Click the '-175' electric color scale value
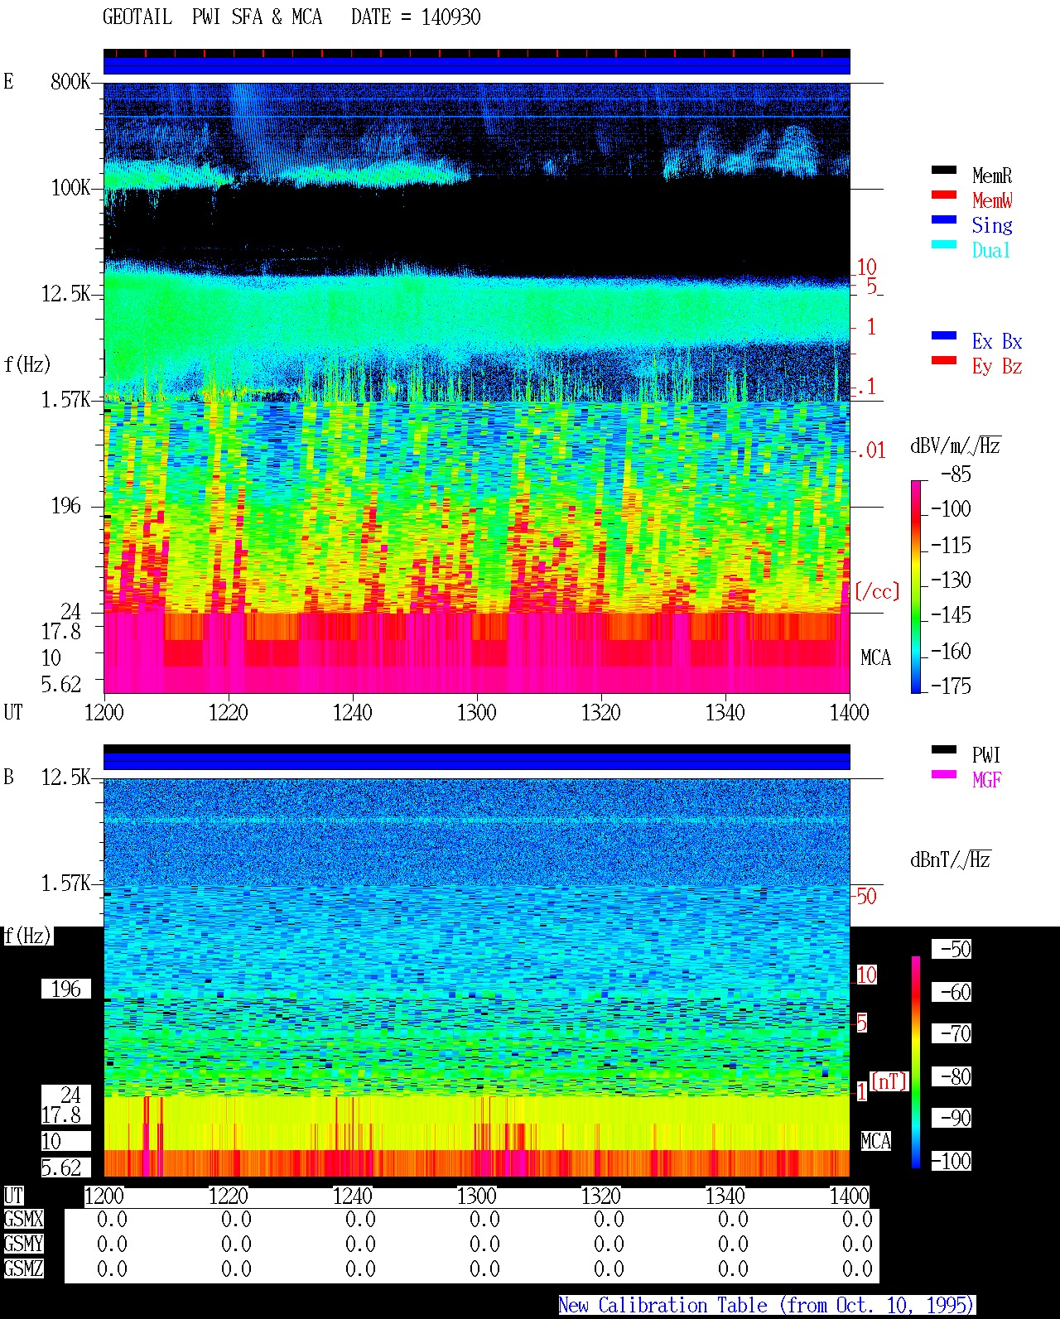 [951, 686]
